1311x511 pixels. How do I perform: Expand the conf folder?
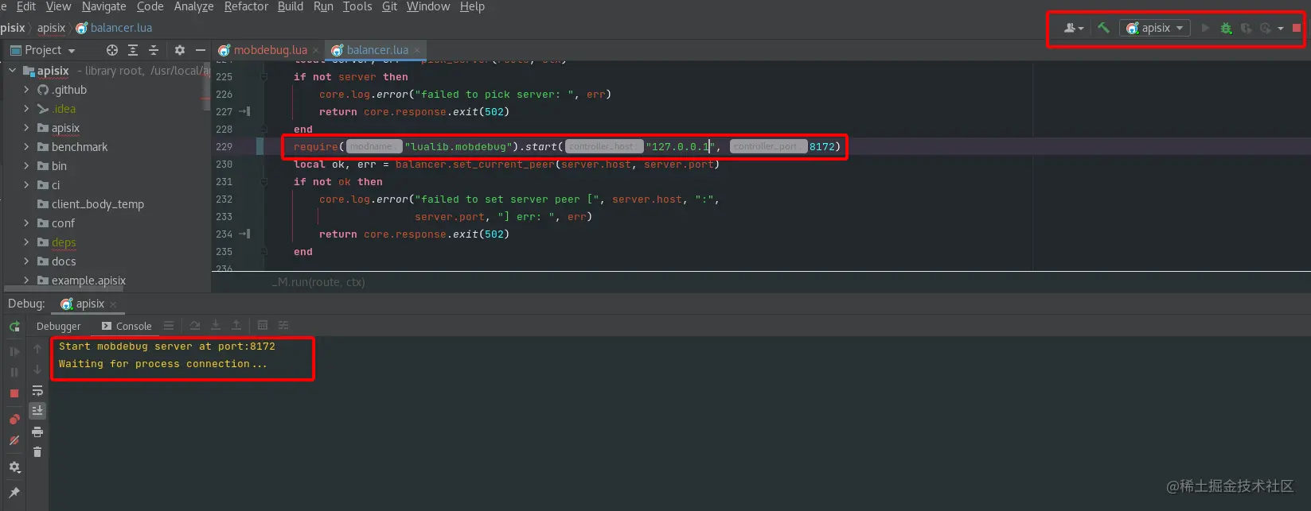click(x=26, y=223)
